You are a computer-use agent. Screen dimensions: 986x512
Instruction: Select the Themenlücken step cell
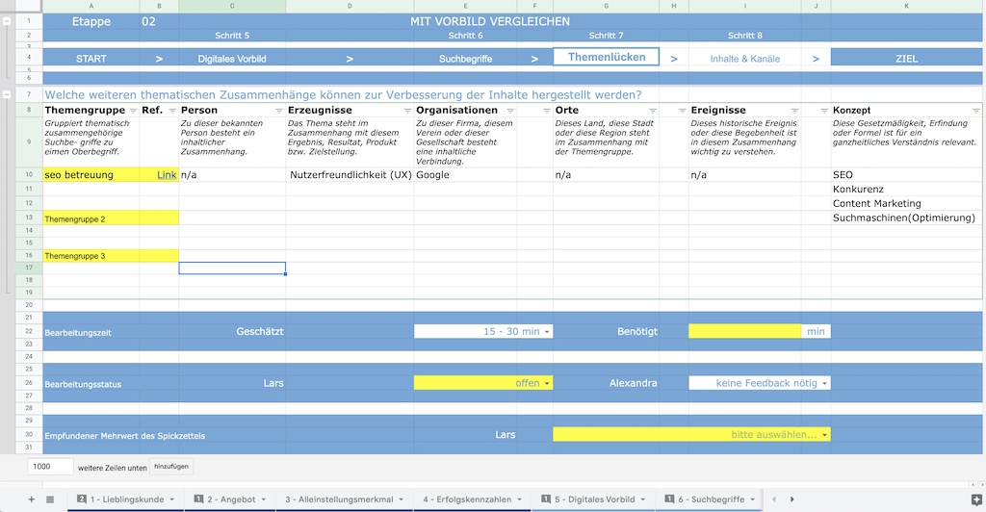(607, 57)
